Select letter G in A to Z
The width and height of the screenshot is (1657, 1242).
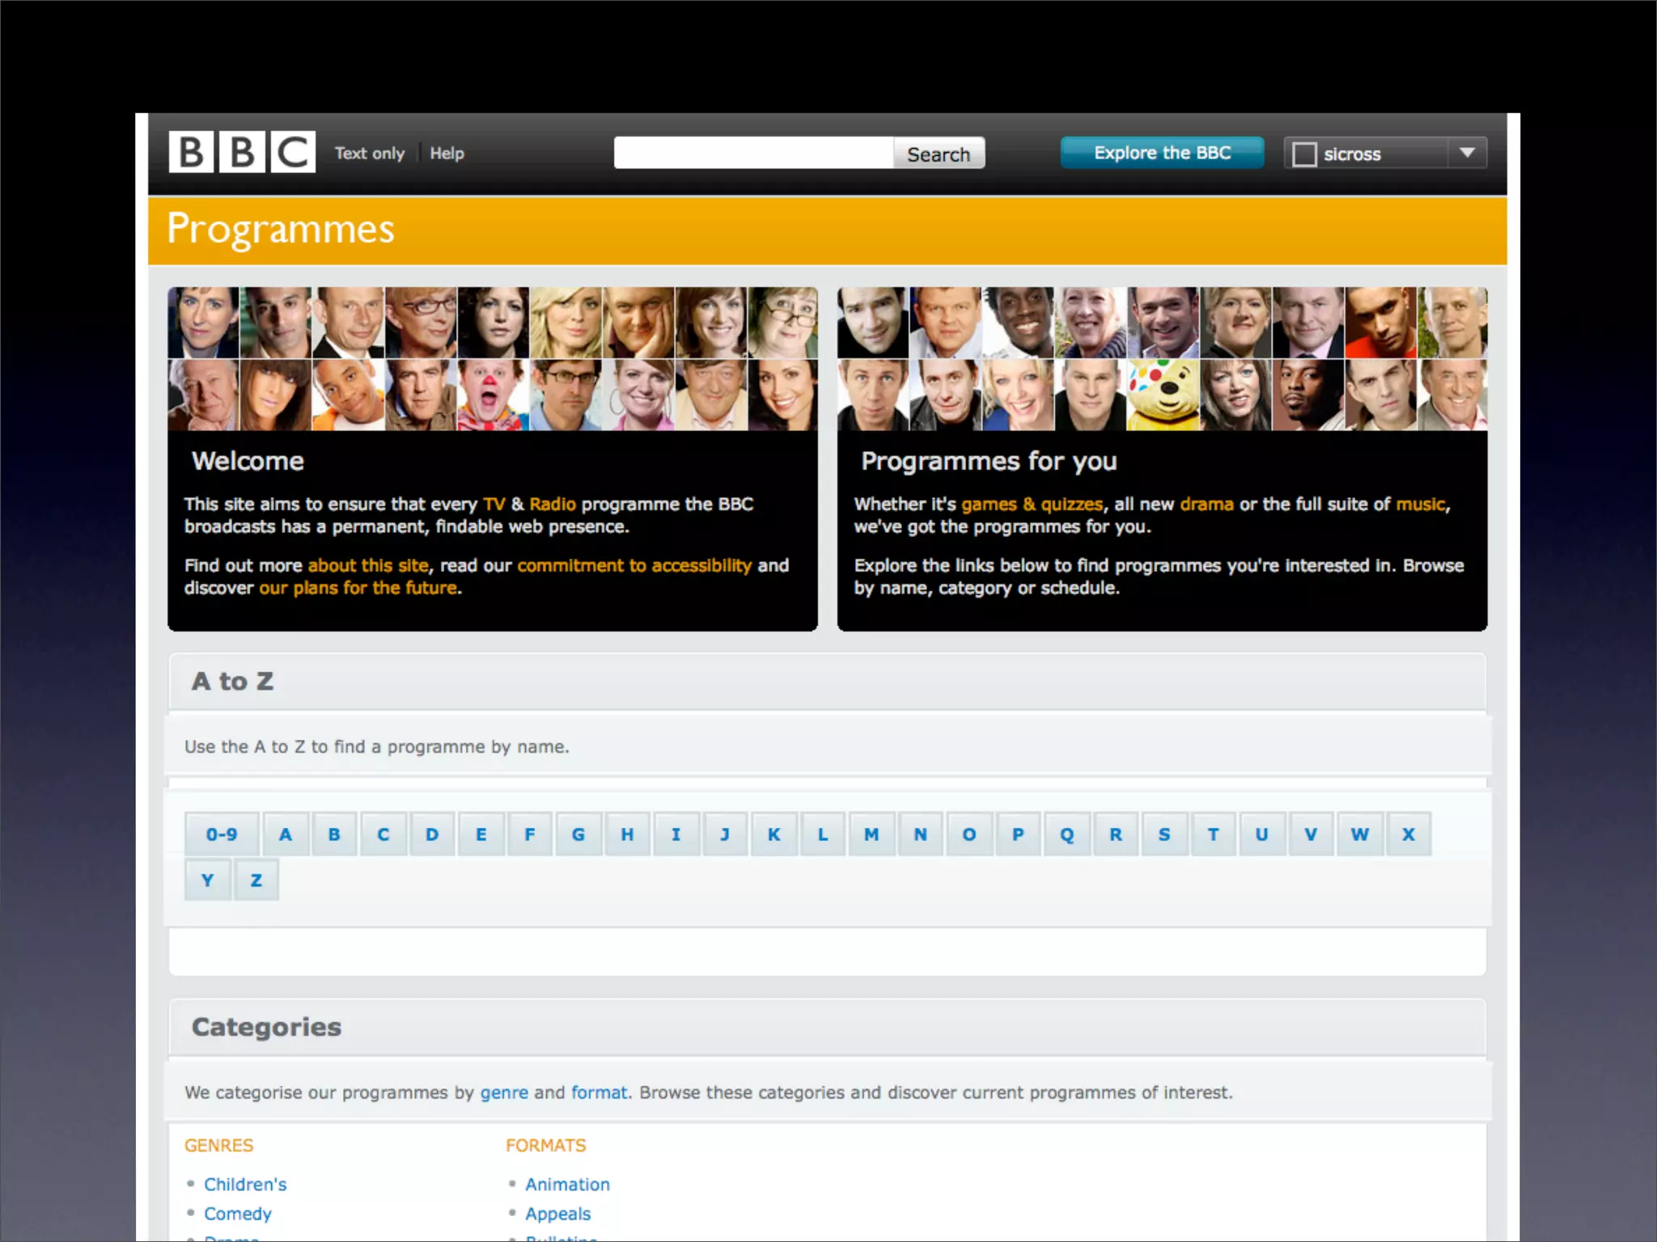point(578,834)
